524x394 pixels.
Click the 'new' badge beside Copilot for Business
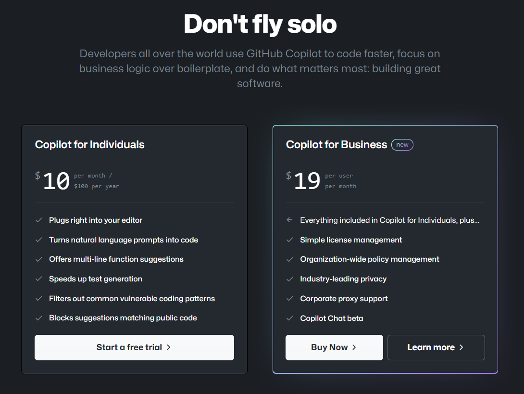(x=402, y=145)
